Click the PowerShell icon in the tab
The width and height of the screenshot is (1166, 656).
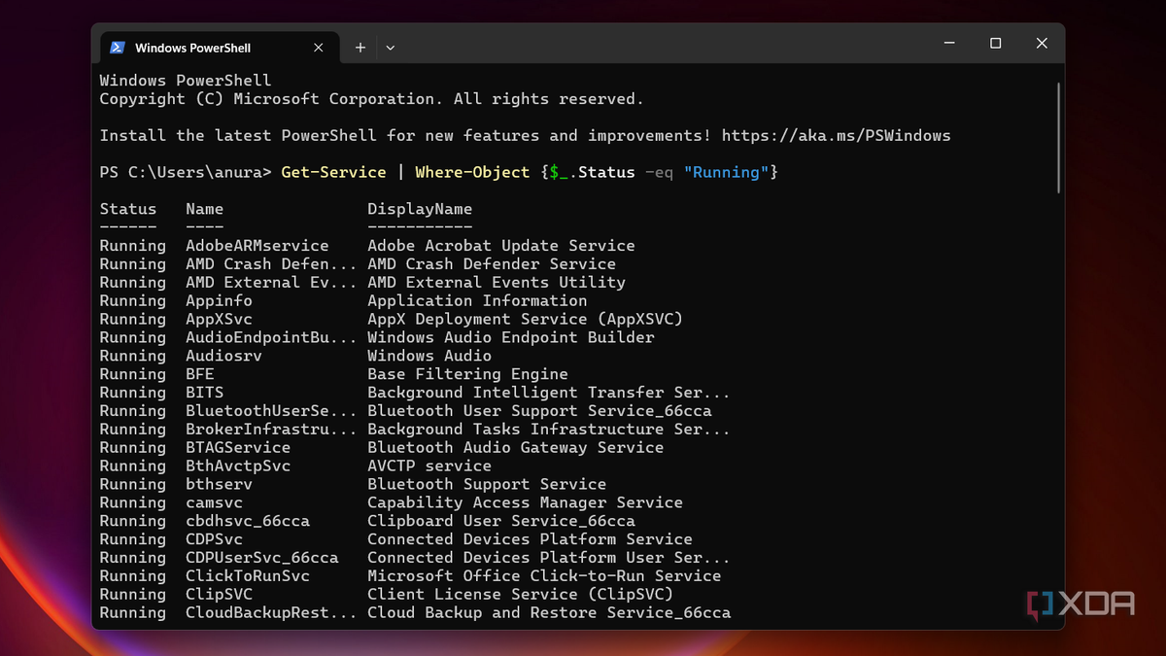click(118, 47)
